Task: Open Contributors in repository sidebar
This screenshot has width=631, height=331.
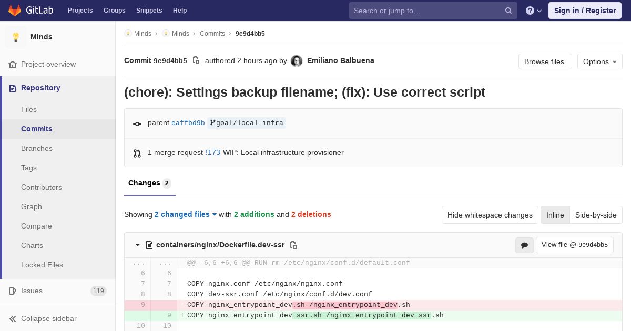Action: click(x=42, y=187)
